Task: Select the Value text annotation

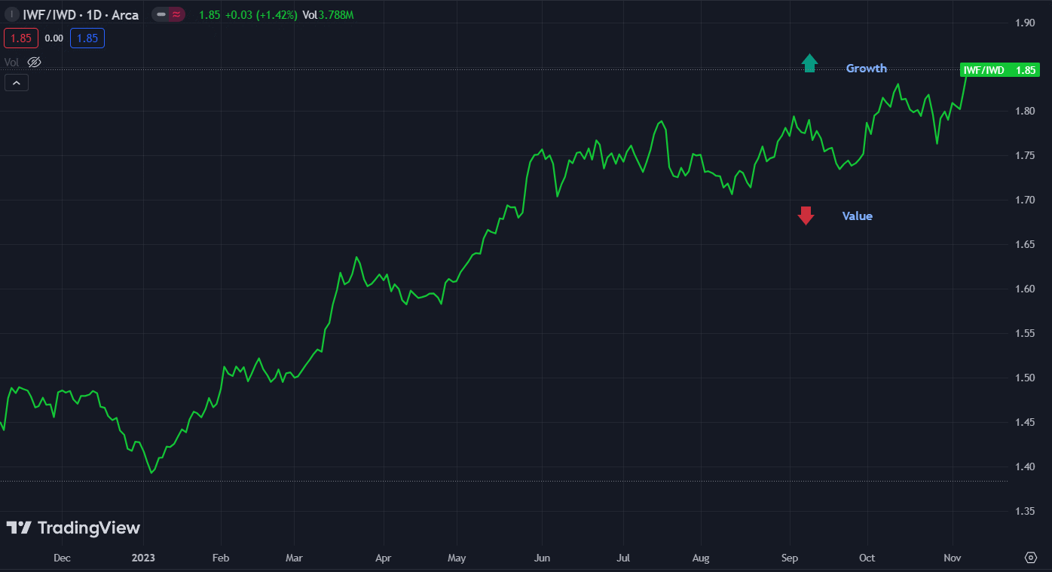Action: click(858, 216)
